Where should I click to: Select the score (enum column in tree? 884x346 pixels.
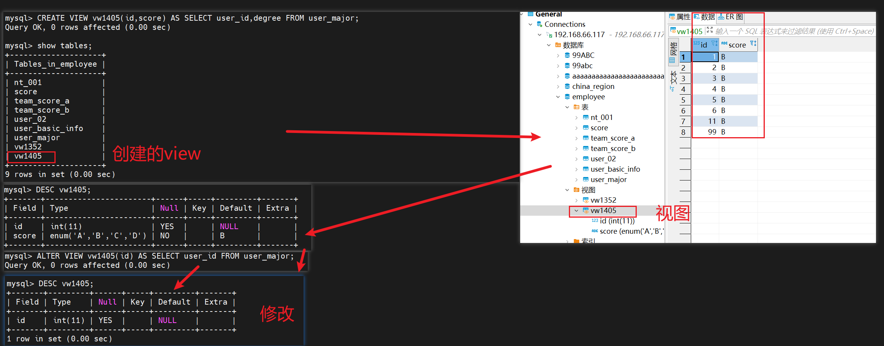pyautogui.click(x=632, y=231)
